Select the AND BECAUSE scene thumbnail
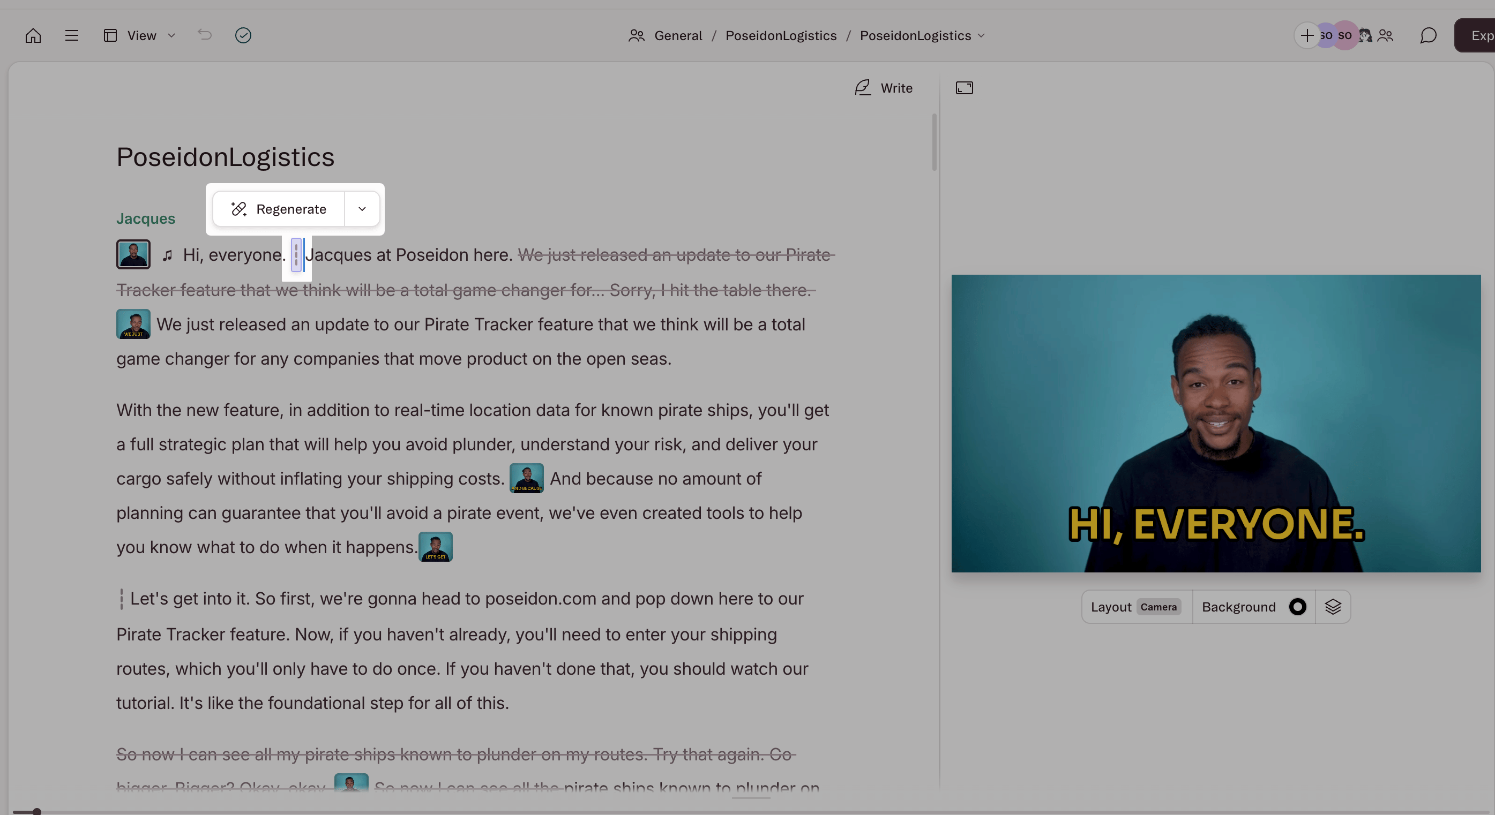The width and height of the screenshot is (1495, 815). (526, 478)
